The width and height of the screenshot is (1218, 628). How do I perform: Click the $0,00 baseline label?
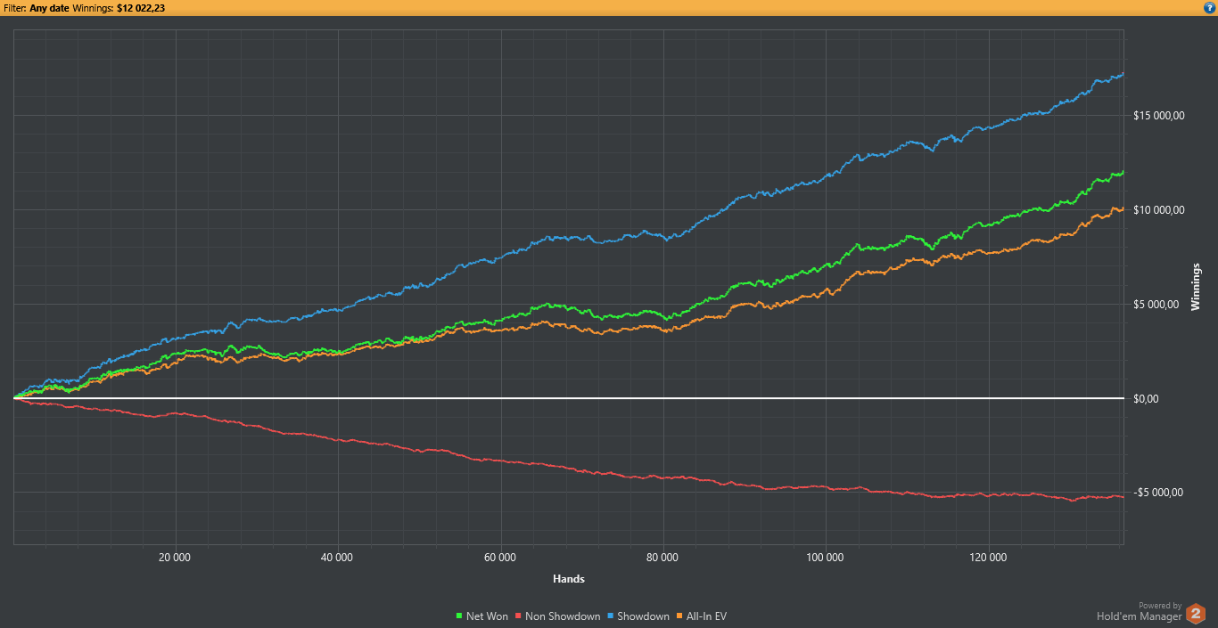tap(1146, 399)
